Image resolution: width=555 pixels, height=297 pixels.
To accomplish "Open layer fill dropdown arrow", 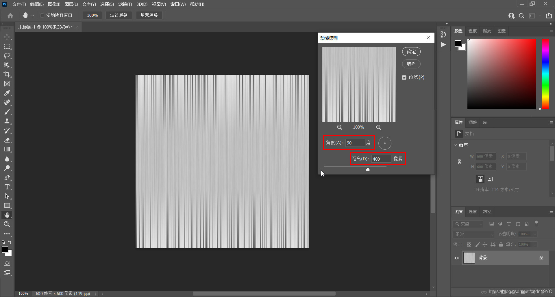I will pos(535,245).
